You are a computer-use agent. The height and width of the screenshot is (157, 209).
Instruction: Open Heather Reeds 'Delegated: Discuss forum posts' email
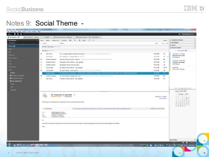click(x=104, y=65)
